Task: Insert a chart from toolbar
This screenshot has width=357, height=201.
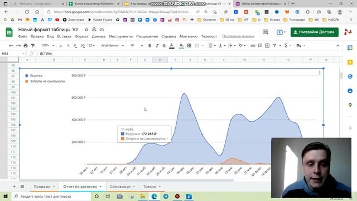Action: [x=267, y=46]
